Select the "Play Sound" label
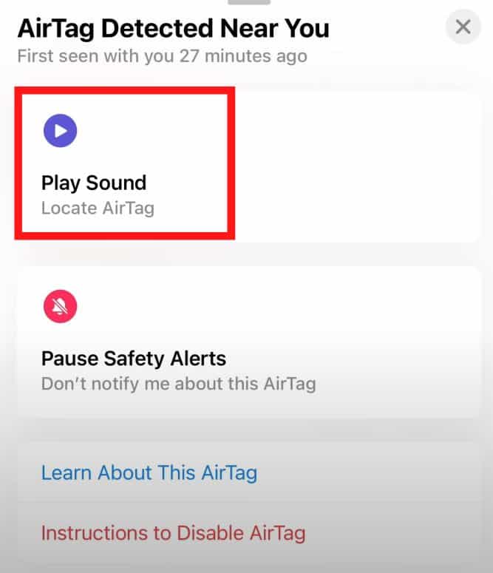493x573 pixels. pyautogui.click(x=94, y=183)
